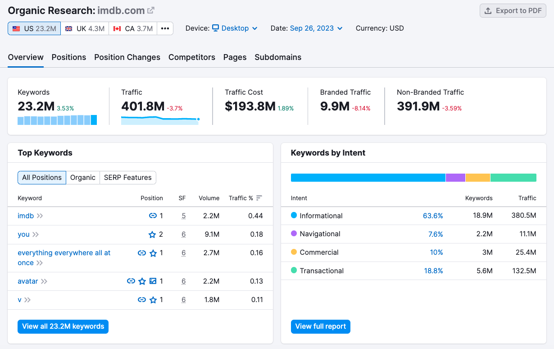Click SF value 5 in imdb row
Screen dimensions: 554x349
point(184,216)
